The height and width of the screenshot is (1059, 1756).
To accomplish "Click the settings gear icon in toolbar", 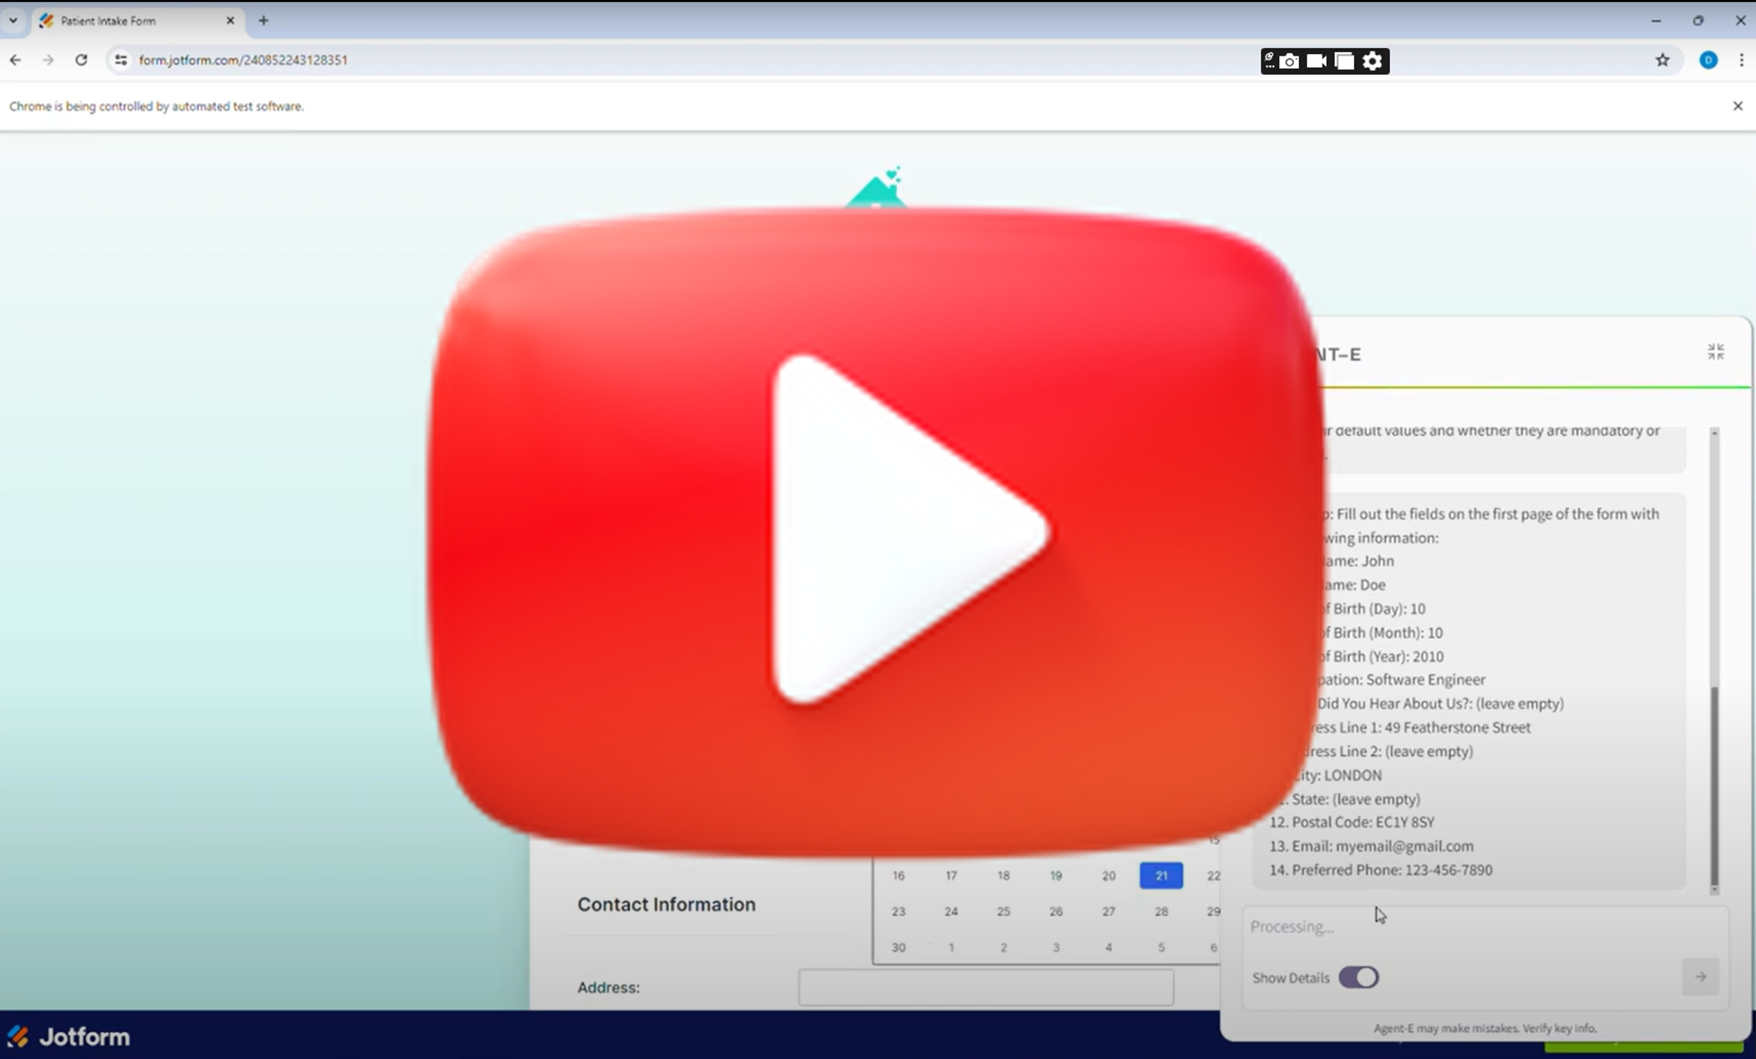I will (1375, 60).
